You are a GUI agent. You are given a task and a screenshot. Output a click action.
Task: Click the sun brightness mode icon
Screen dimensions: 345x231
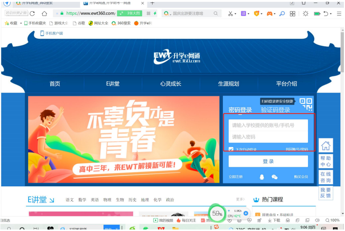tap(305, 14)
